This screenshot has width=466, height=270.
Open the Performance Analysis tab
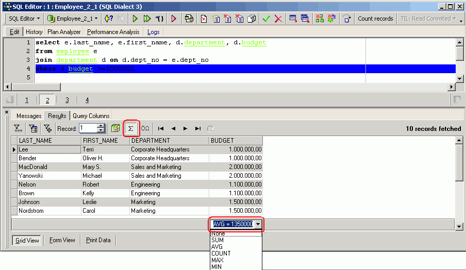click(x=113, y=32)
